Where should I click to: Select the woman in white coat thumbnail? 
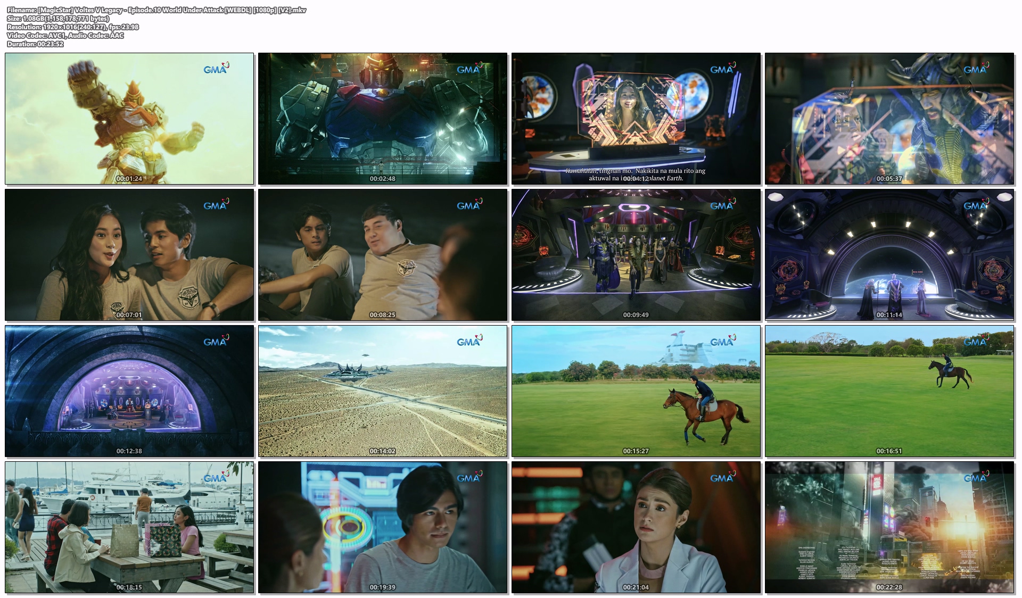coord(636,527)
